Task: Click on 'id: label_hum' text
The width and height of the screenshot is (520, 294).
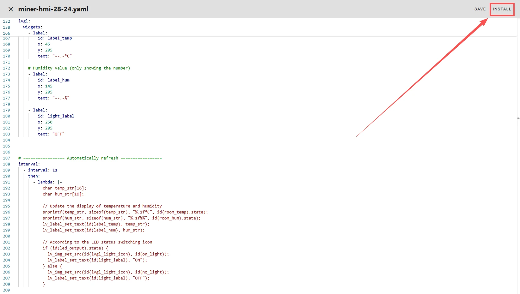Action: pyautogui.click(x=53, y=80)
